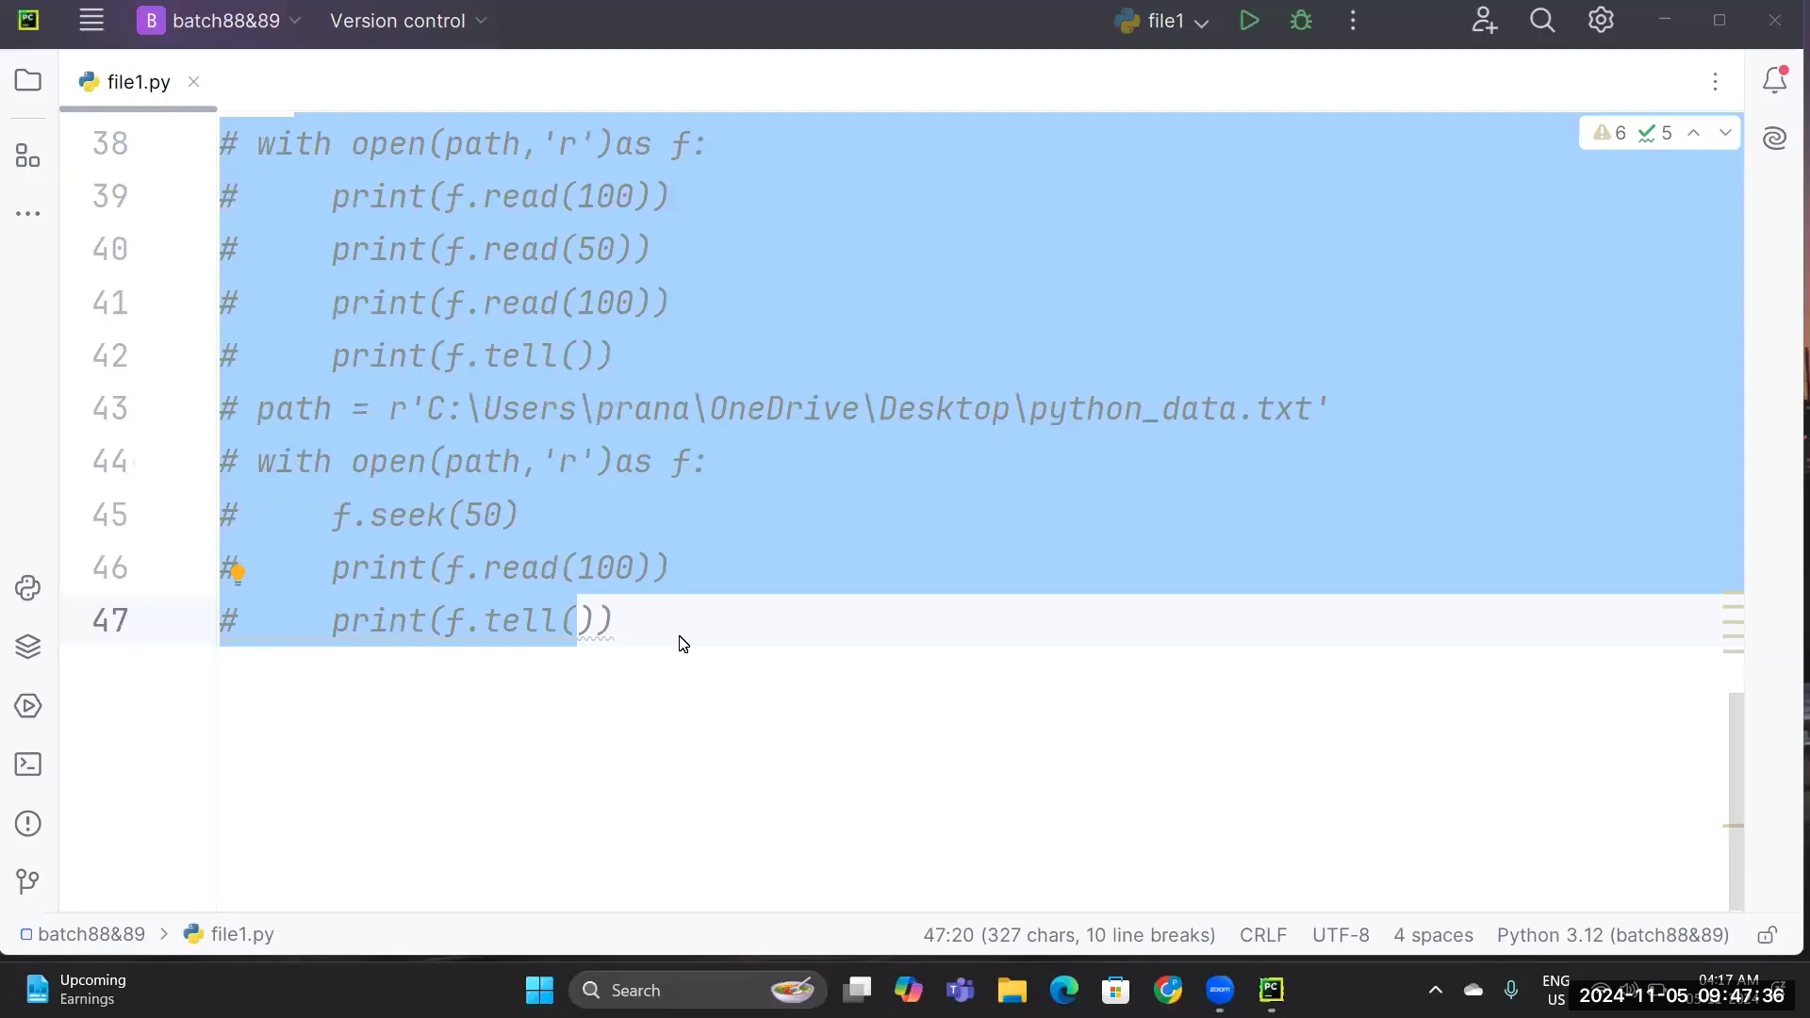Open the Search Everywhere magnifier
The image size is (1810, 1018).
click(x=1543, y=20)
